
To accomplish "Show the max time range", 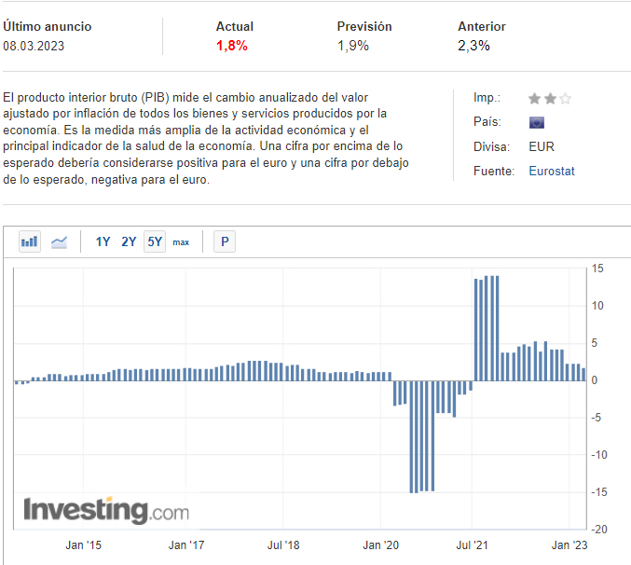I will click(181, 241).
